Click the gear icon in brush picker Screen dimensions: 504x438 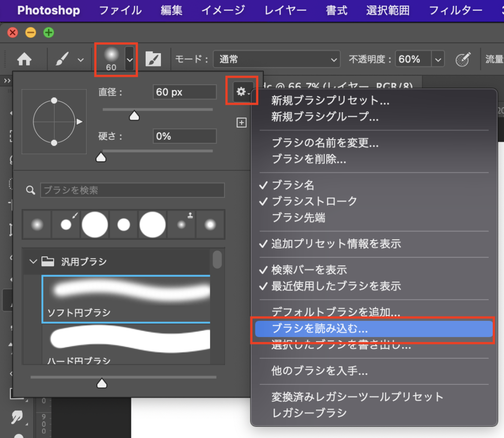point(241,91)
